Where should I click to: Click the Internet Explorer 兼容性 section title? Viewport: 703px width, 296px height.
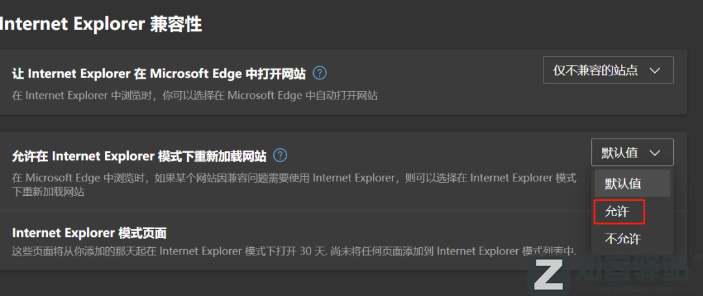pyautogui.click(x=101, y=24)
